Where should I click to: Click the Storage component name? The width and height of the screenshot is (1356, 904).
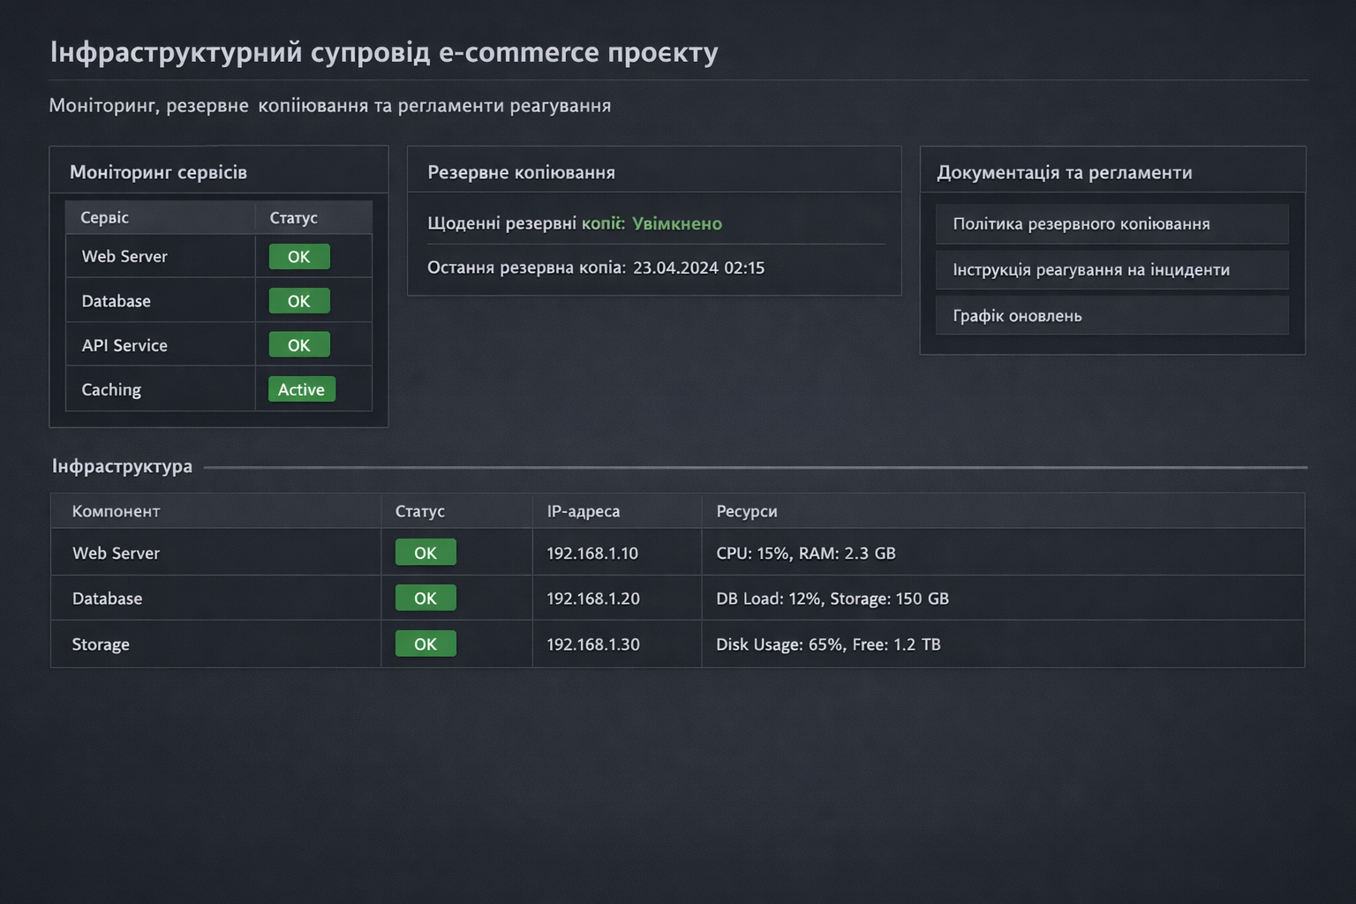[101, 644]
